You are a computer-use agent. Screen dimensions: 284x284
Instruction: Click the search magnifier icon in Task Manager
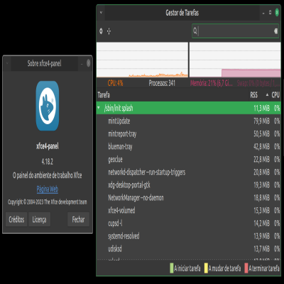click(195, 31)
